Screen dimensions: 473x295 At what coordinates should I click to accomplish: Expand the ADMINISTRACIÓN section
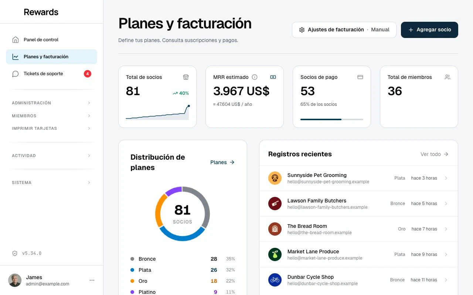coord(51,103)
